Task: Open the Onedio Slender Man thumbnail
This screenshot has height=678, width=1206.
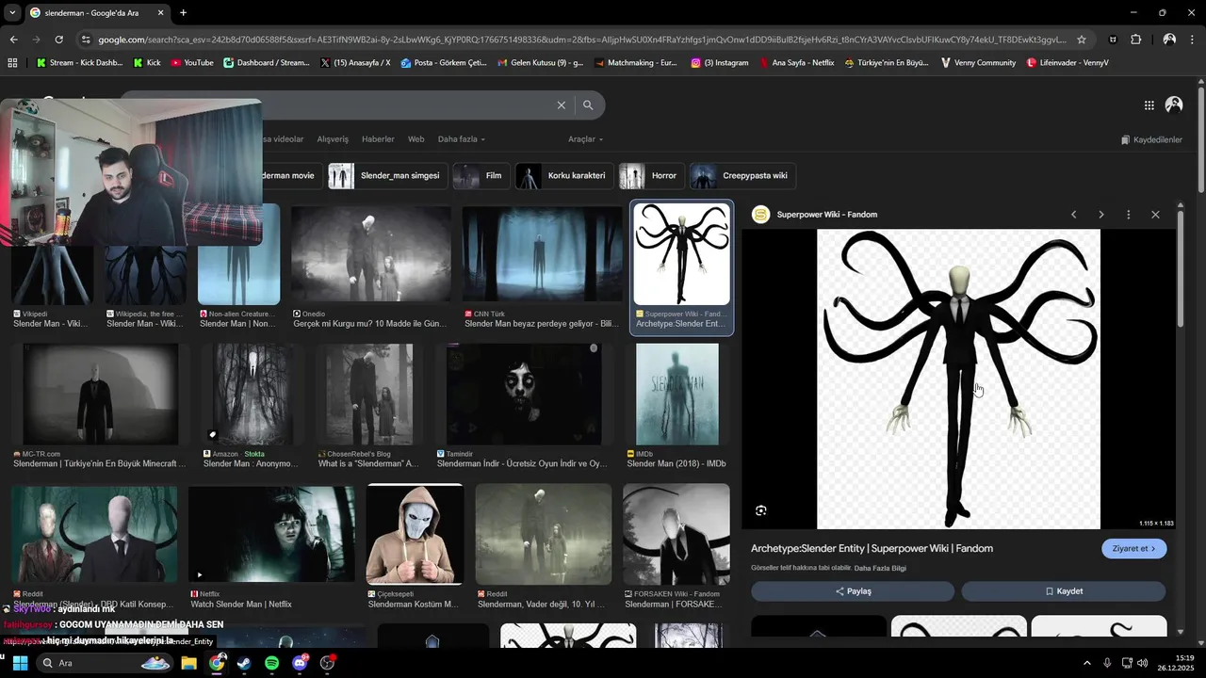Action: point(371,255)
